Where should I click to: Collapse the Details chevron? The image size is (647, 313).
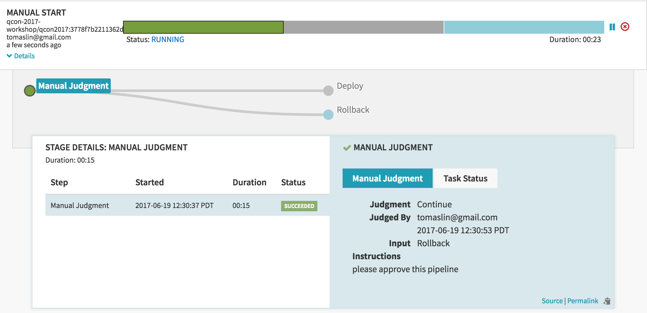tap(9, 56)
